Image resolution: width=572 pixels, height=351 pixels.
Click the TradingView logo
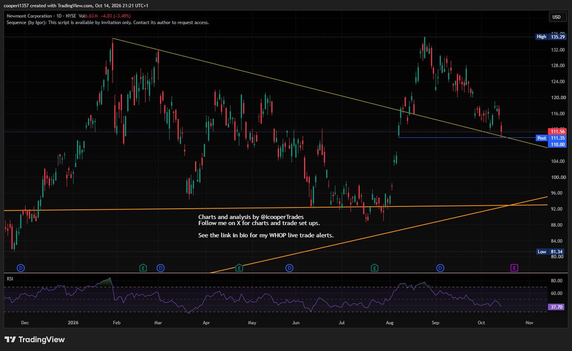[34, 340]
